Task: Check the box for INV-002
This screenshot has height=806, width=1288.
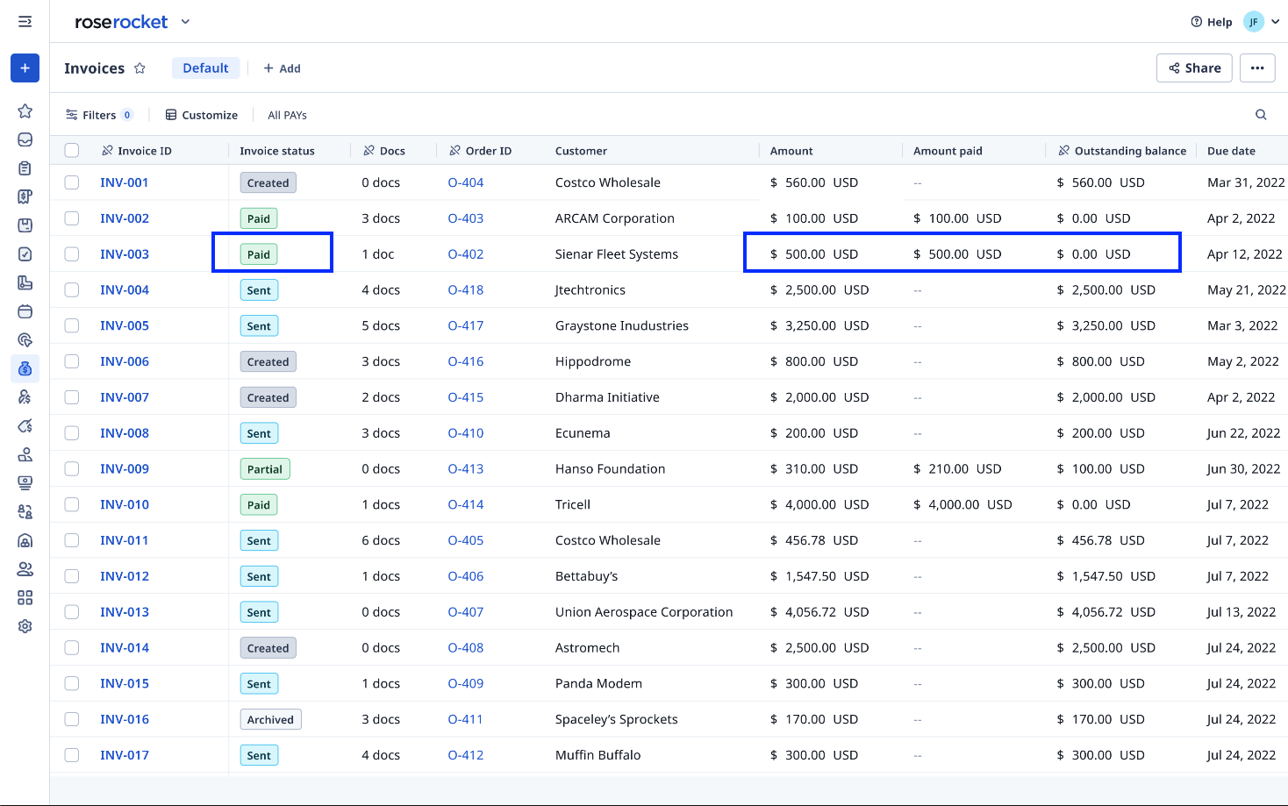Action: (72, 218)
